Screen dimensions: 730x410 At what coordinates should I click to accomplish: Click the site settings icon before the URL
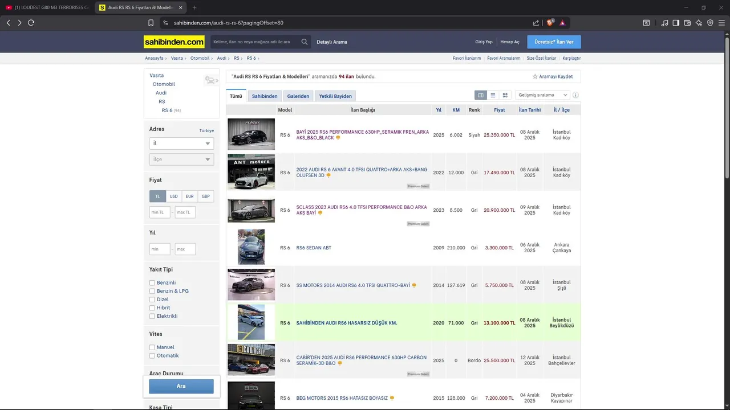tap(165, 23)
